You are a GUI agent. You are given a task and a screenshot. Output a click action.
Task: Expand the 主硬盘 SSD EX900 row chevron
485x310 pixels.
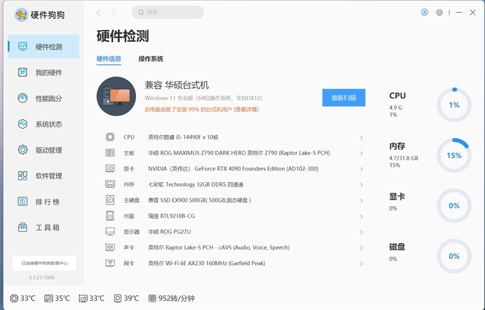(361, 200)
